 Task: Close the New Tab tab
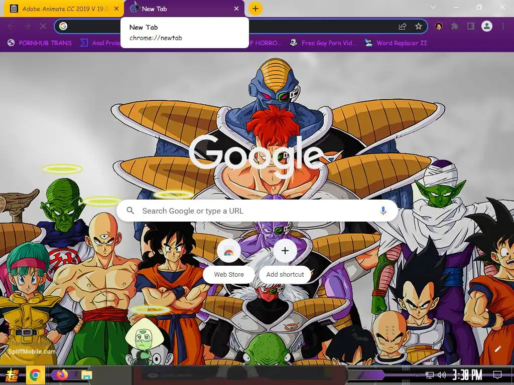pyautogui.click(x=236, y=9)
